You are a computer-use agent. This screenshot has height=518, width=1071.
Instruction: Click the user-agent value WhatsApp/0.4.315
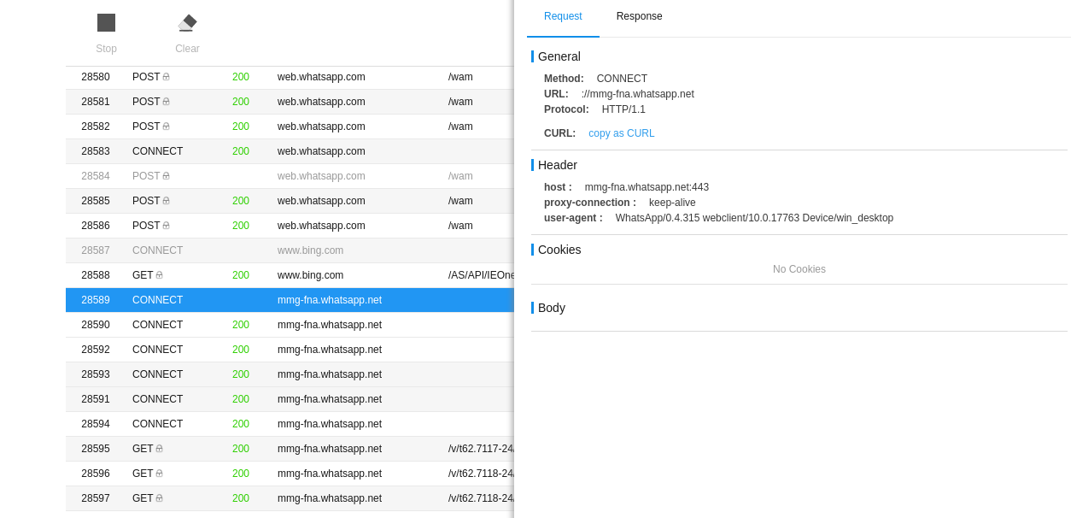tap(754, 218)
